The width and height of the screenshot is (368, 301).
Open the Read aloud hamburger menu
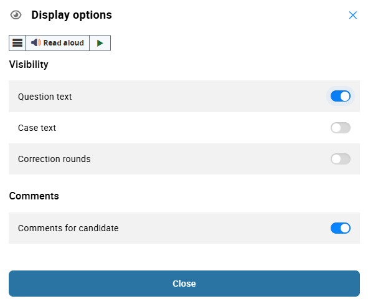point(17,43)
